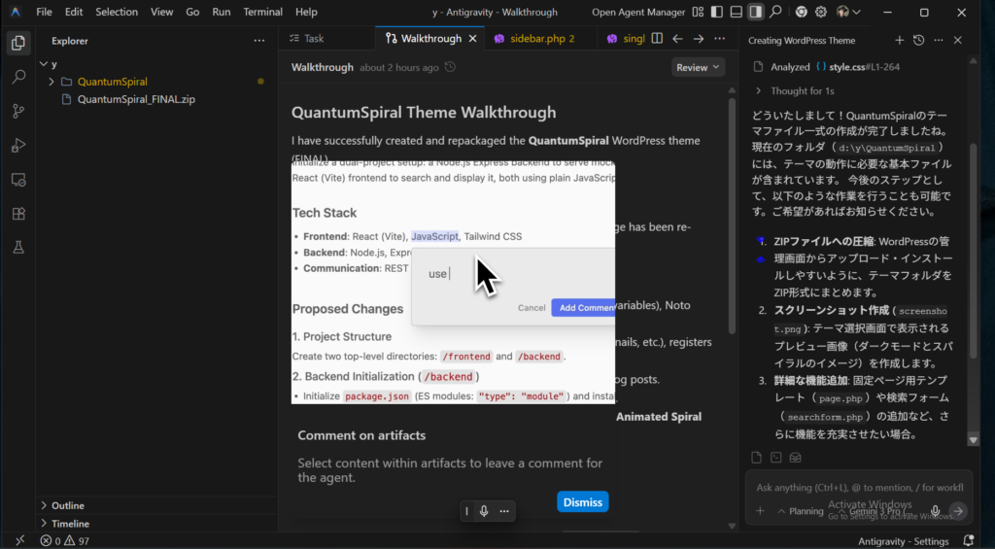Open the Remote Explorer view
This screenshot has height=549, width=995.
coord(17,180)
